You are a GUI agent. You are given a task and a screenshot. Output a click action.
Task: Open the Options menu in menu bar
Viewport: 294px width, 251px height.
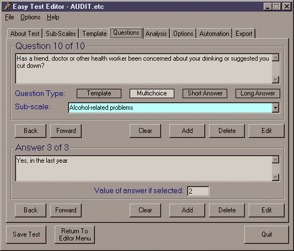click(x=30, y=17)
